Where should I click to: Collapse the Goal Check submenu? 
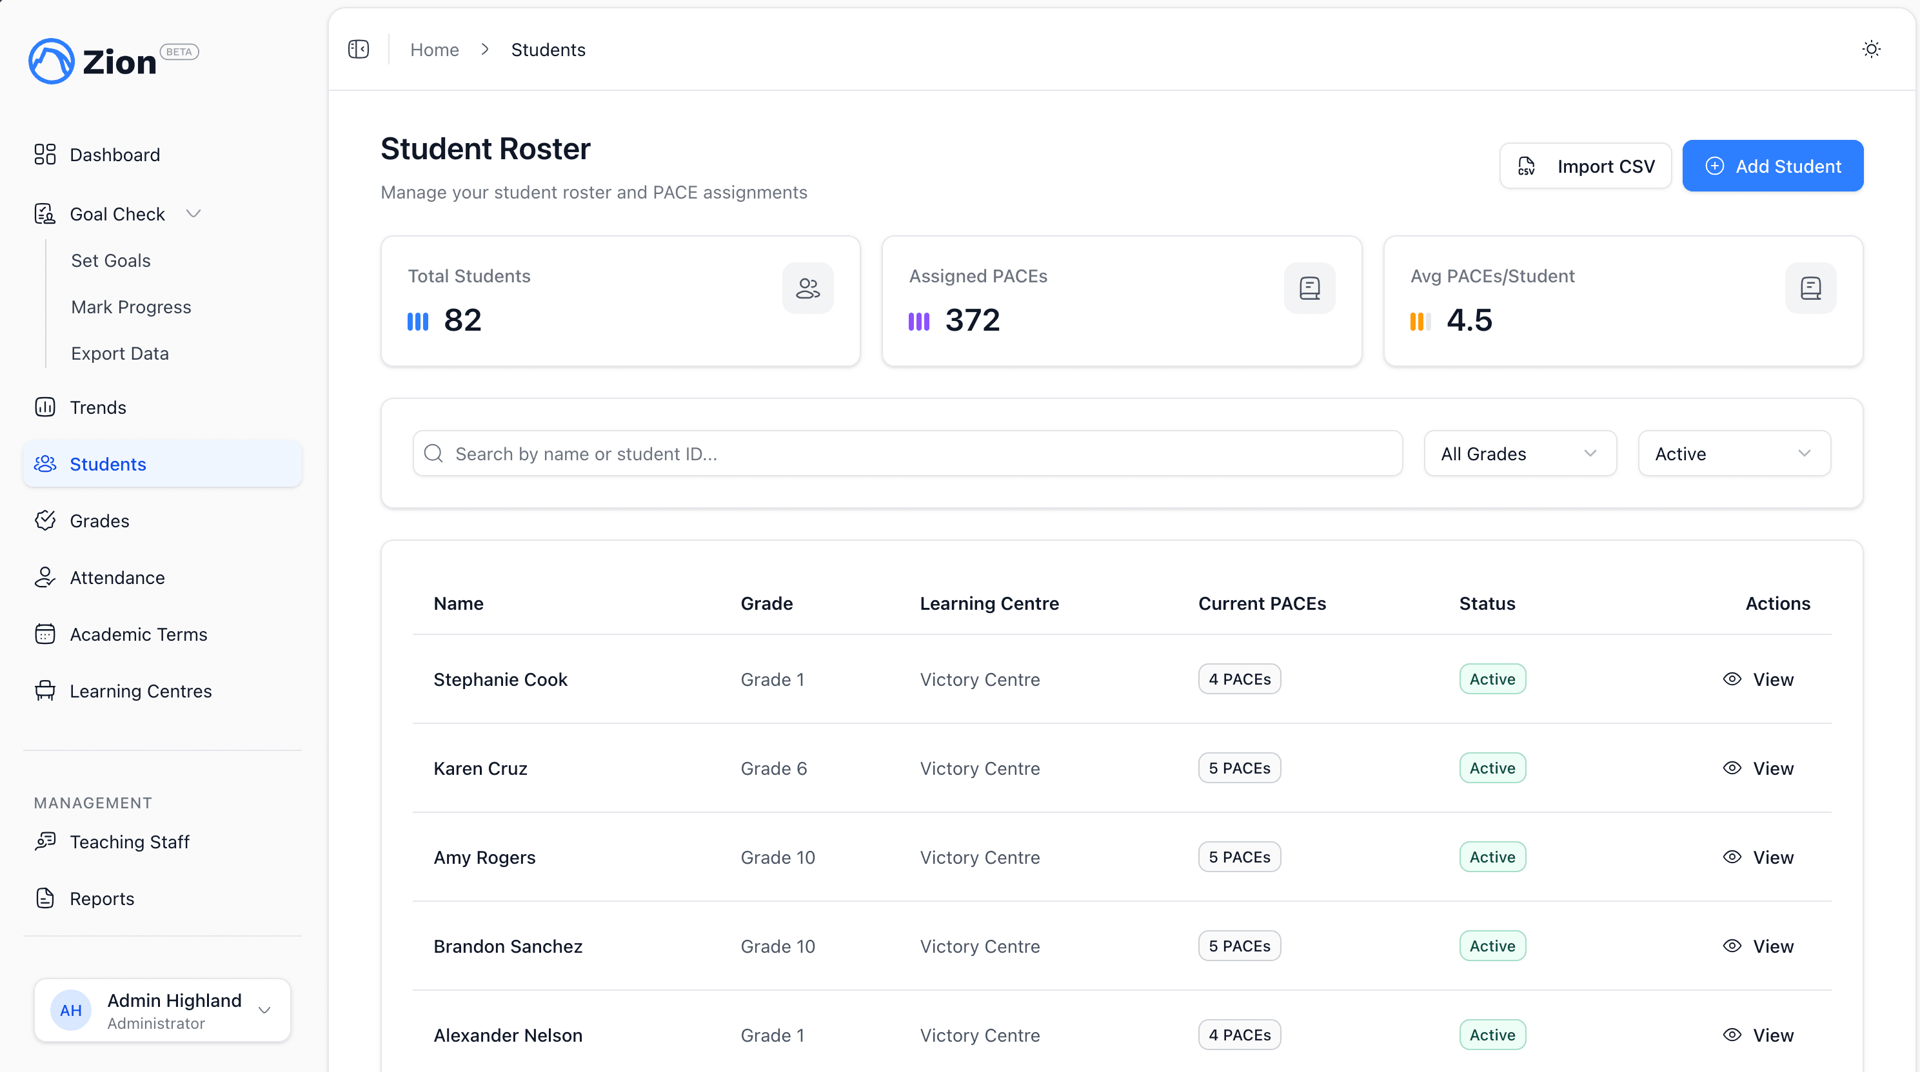[195, 213]
